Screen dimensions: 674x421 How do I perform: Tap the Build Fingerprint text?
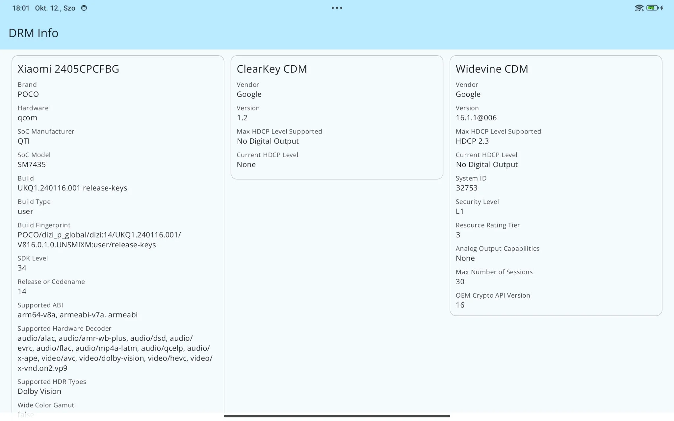(99, 240)
